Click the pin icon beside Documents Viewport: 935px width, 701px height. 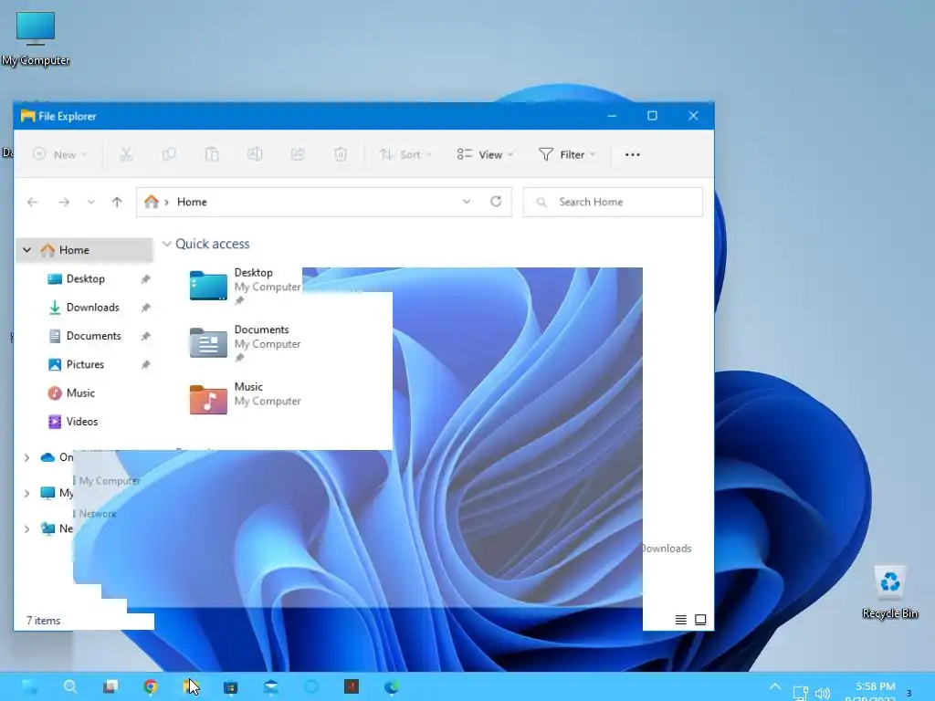pos(145,336)
